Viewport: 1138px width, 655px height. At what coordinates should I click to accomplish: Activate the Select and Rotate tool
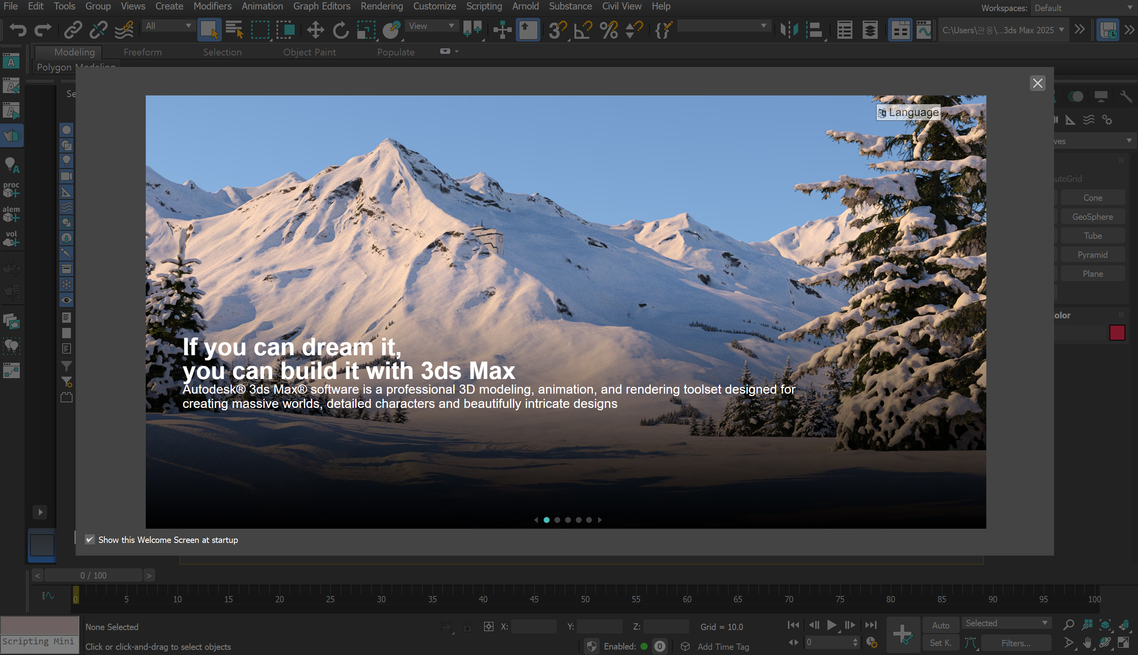[341, 30]
